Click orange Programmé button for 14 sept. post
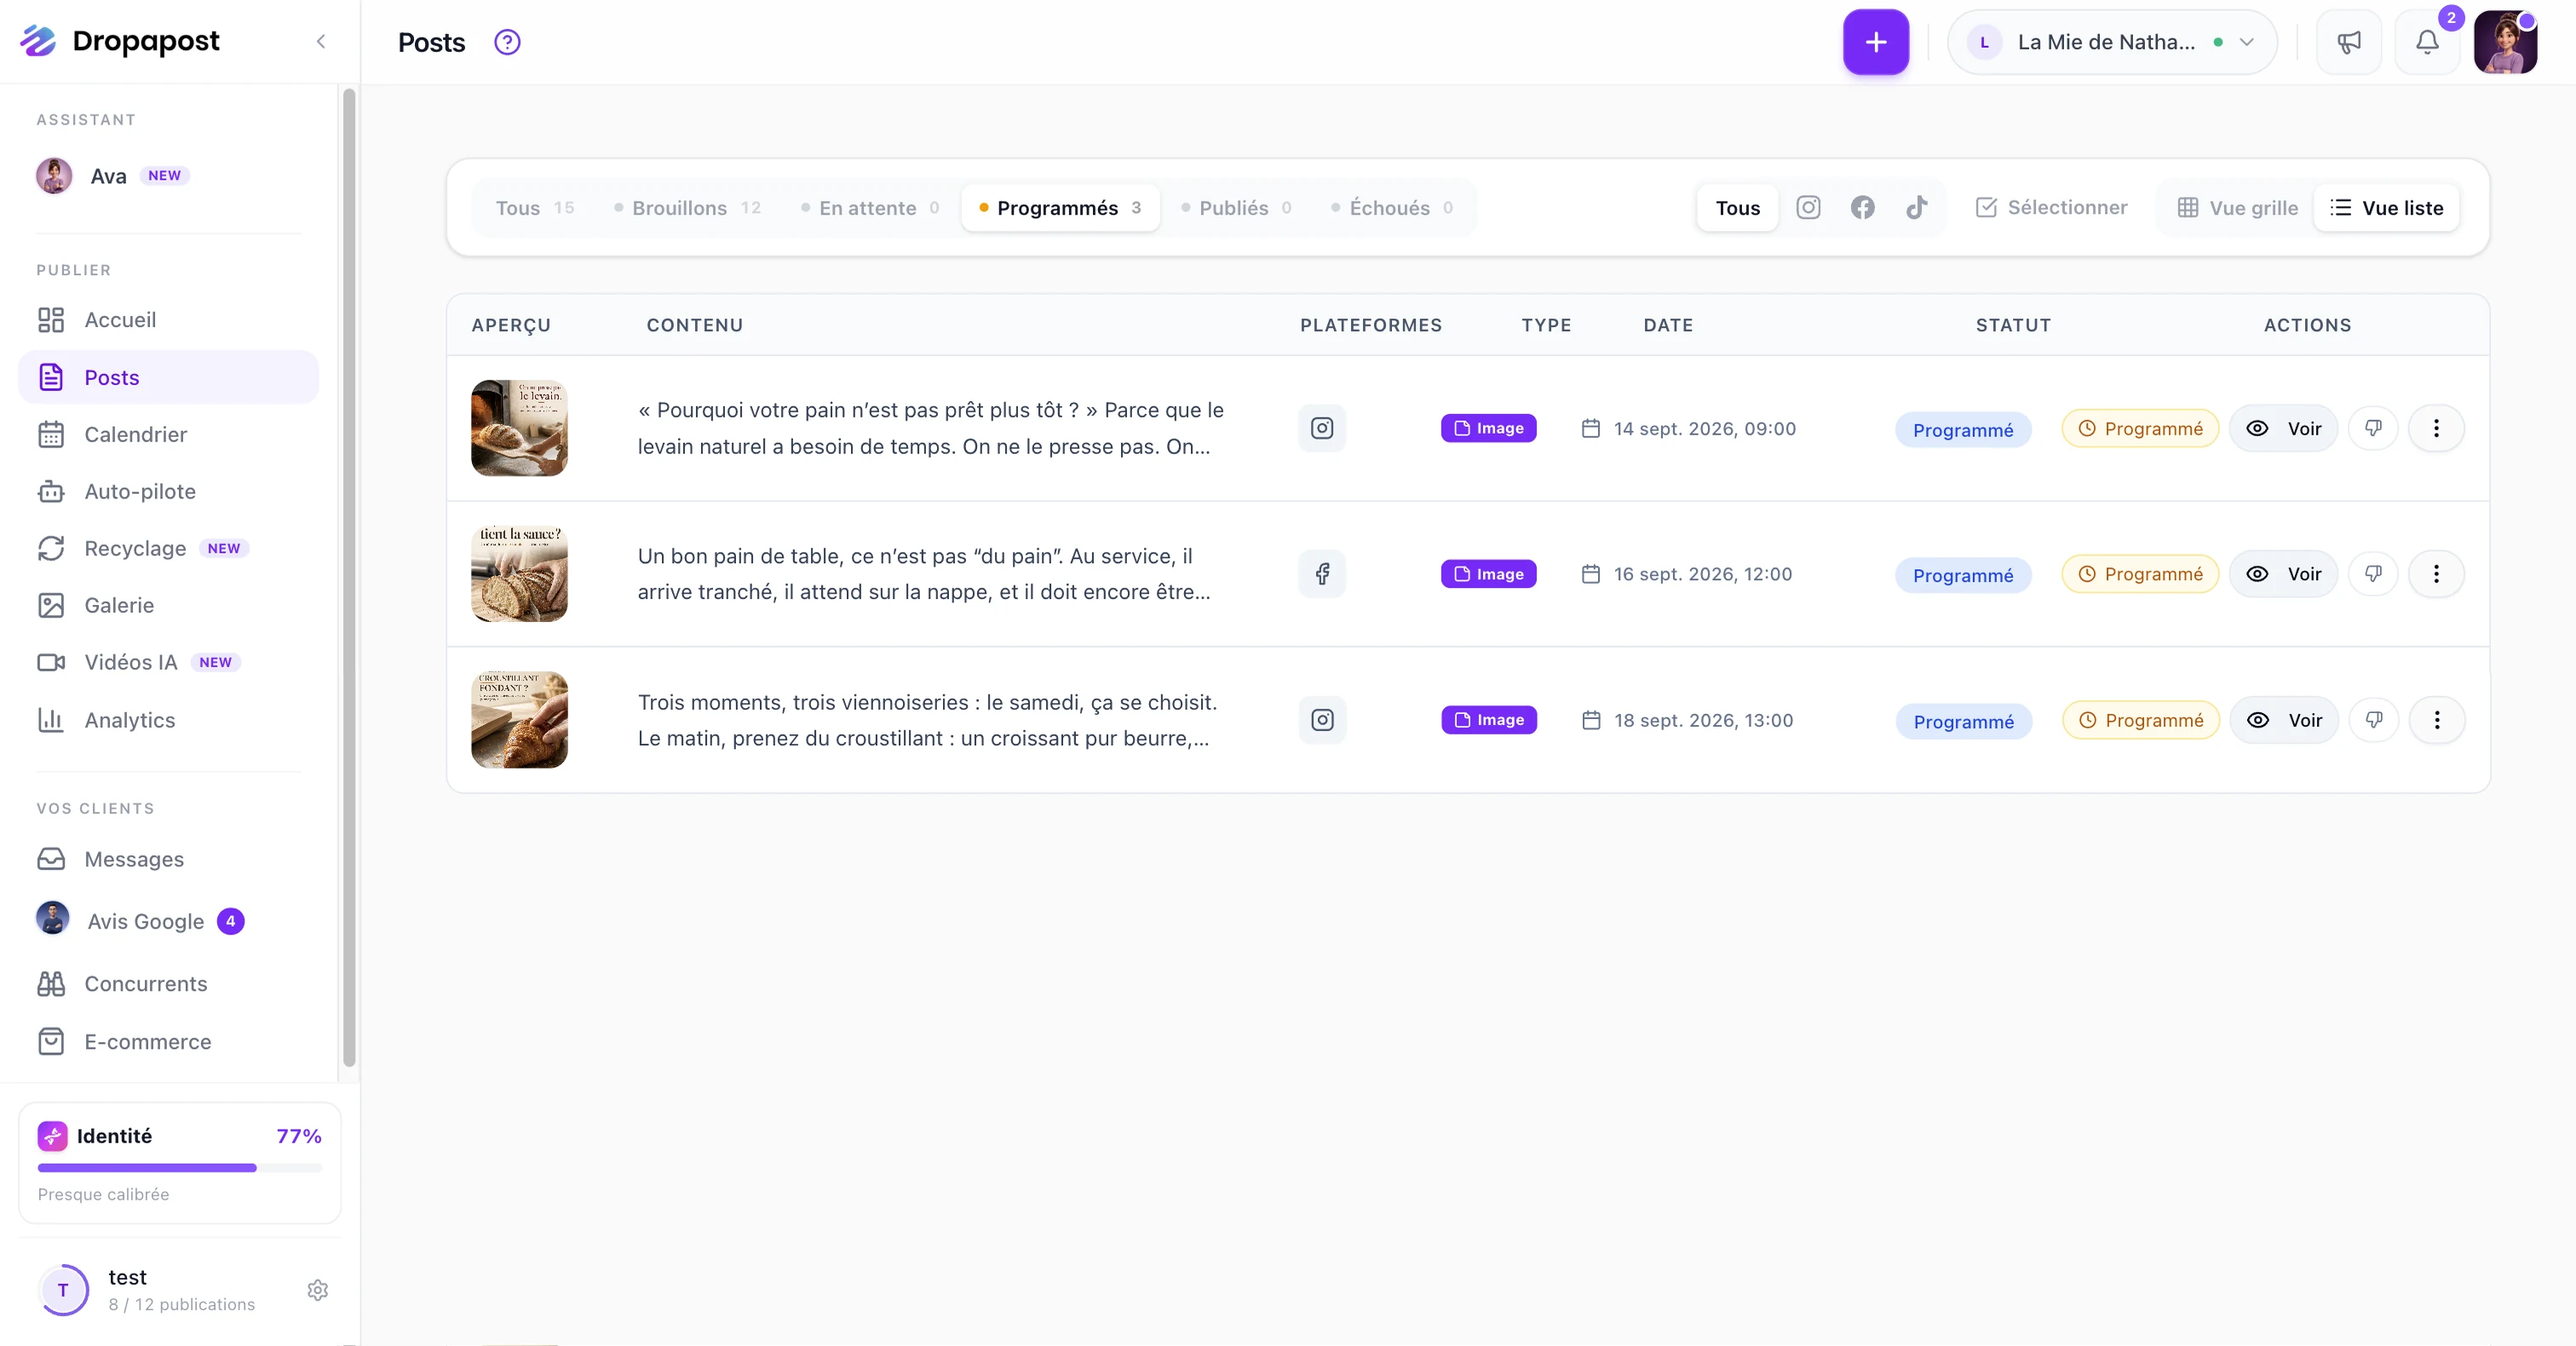Image resolution: width=2576 pixels, height=1346 pixels. 2140,428
